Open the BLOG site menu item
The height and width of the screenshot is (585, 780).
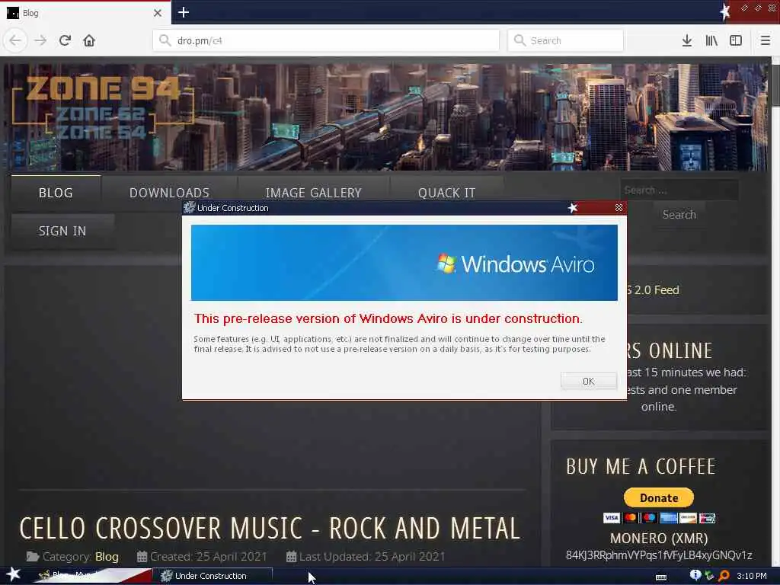(x=56, y=193)
